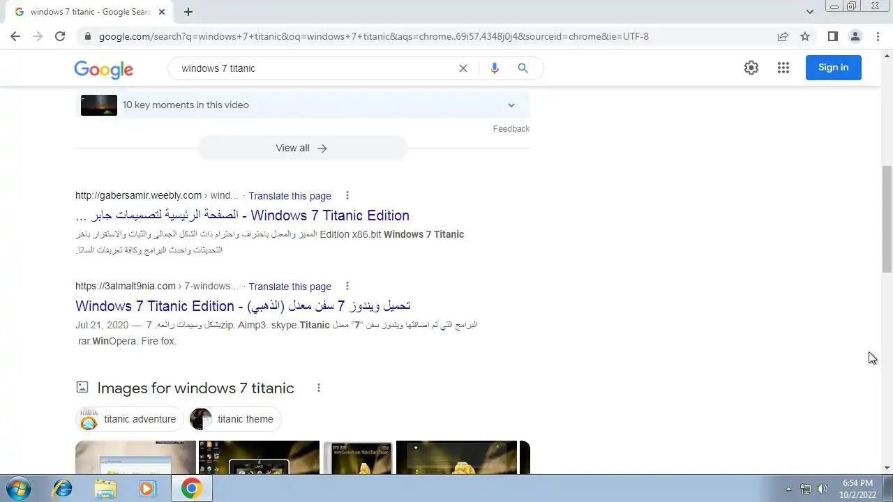Screen dimensions: 893x502
Task: Bookmark this page with the star icon
Action: click(805, 36)
